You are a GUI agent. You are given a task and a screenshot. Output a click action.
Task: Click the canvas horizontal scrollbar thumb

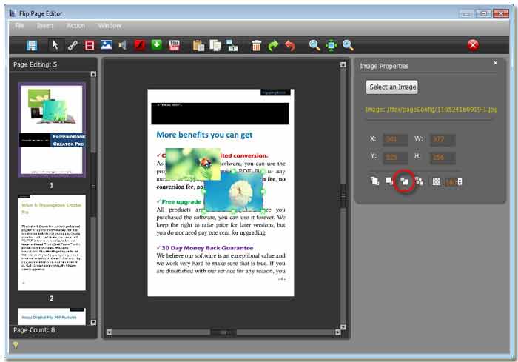(223, 332)
